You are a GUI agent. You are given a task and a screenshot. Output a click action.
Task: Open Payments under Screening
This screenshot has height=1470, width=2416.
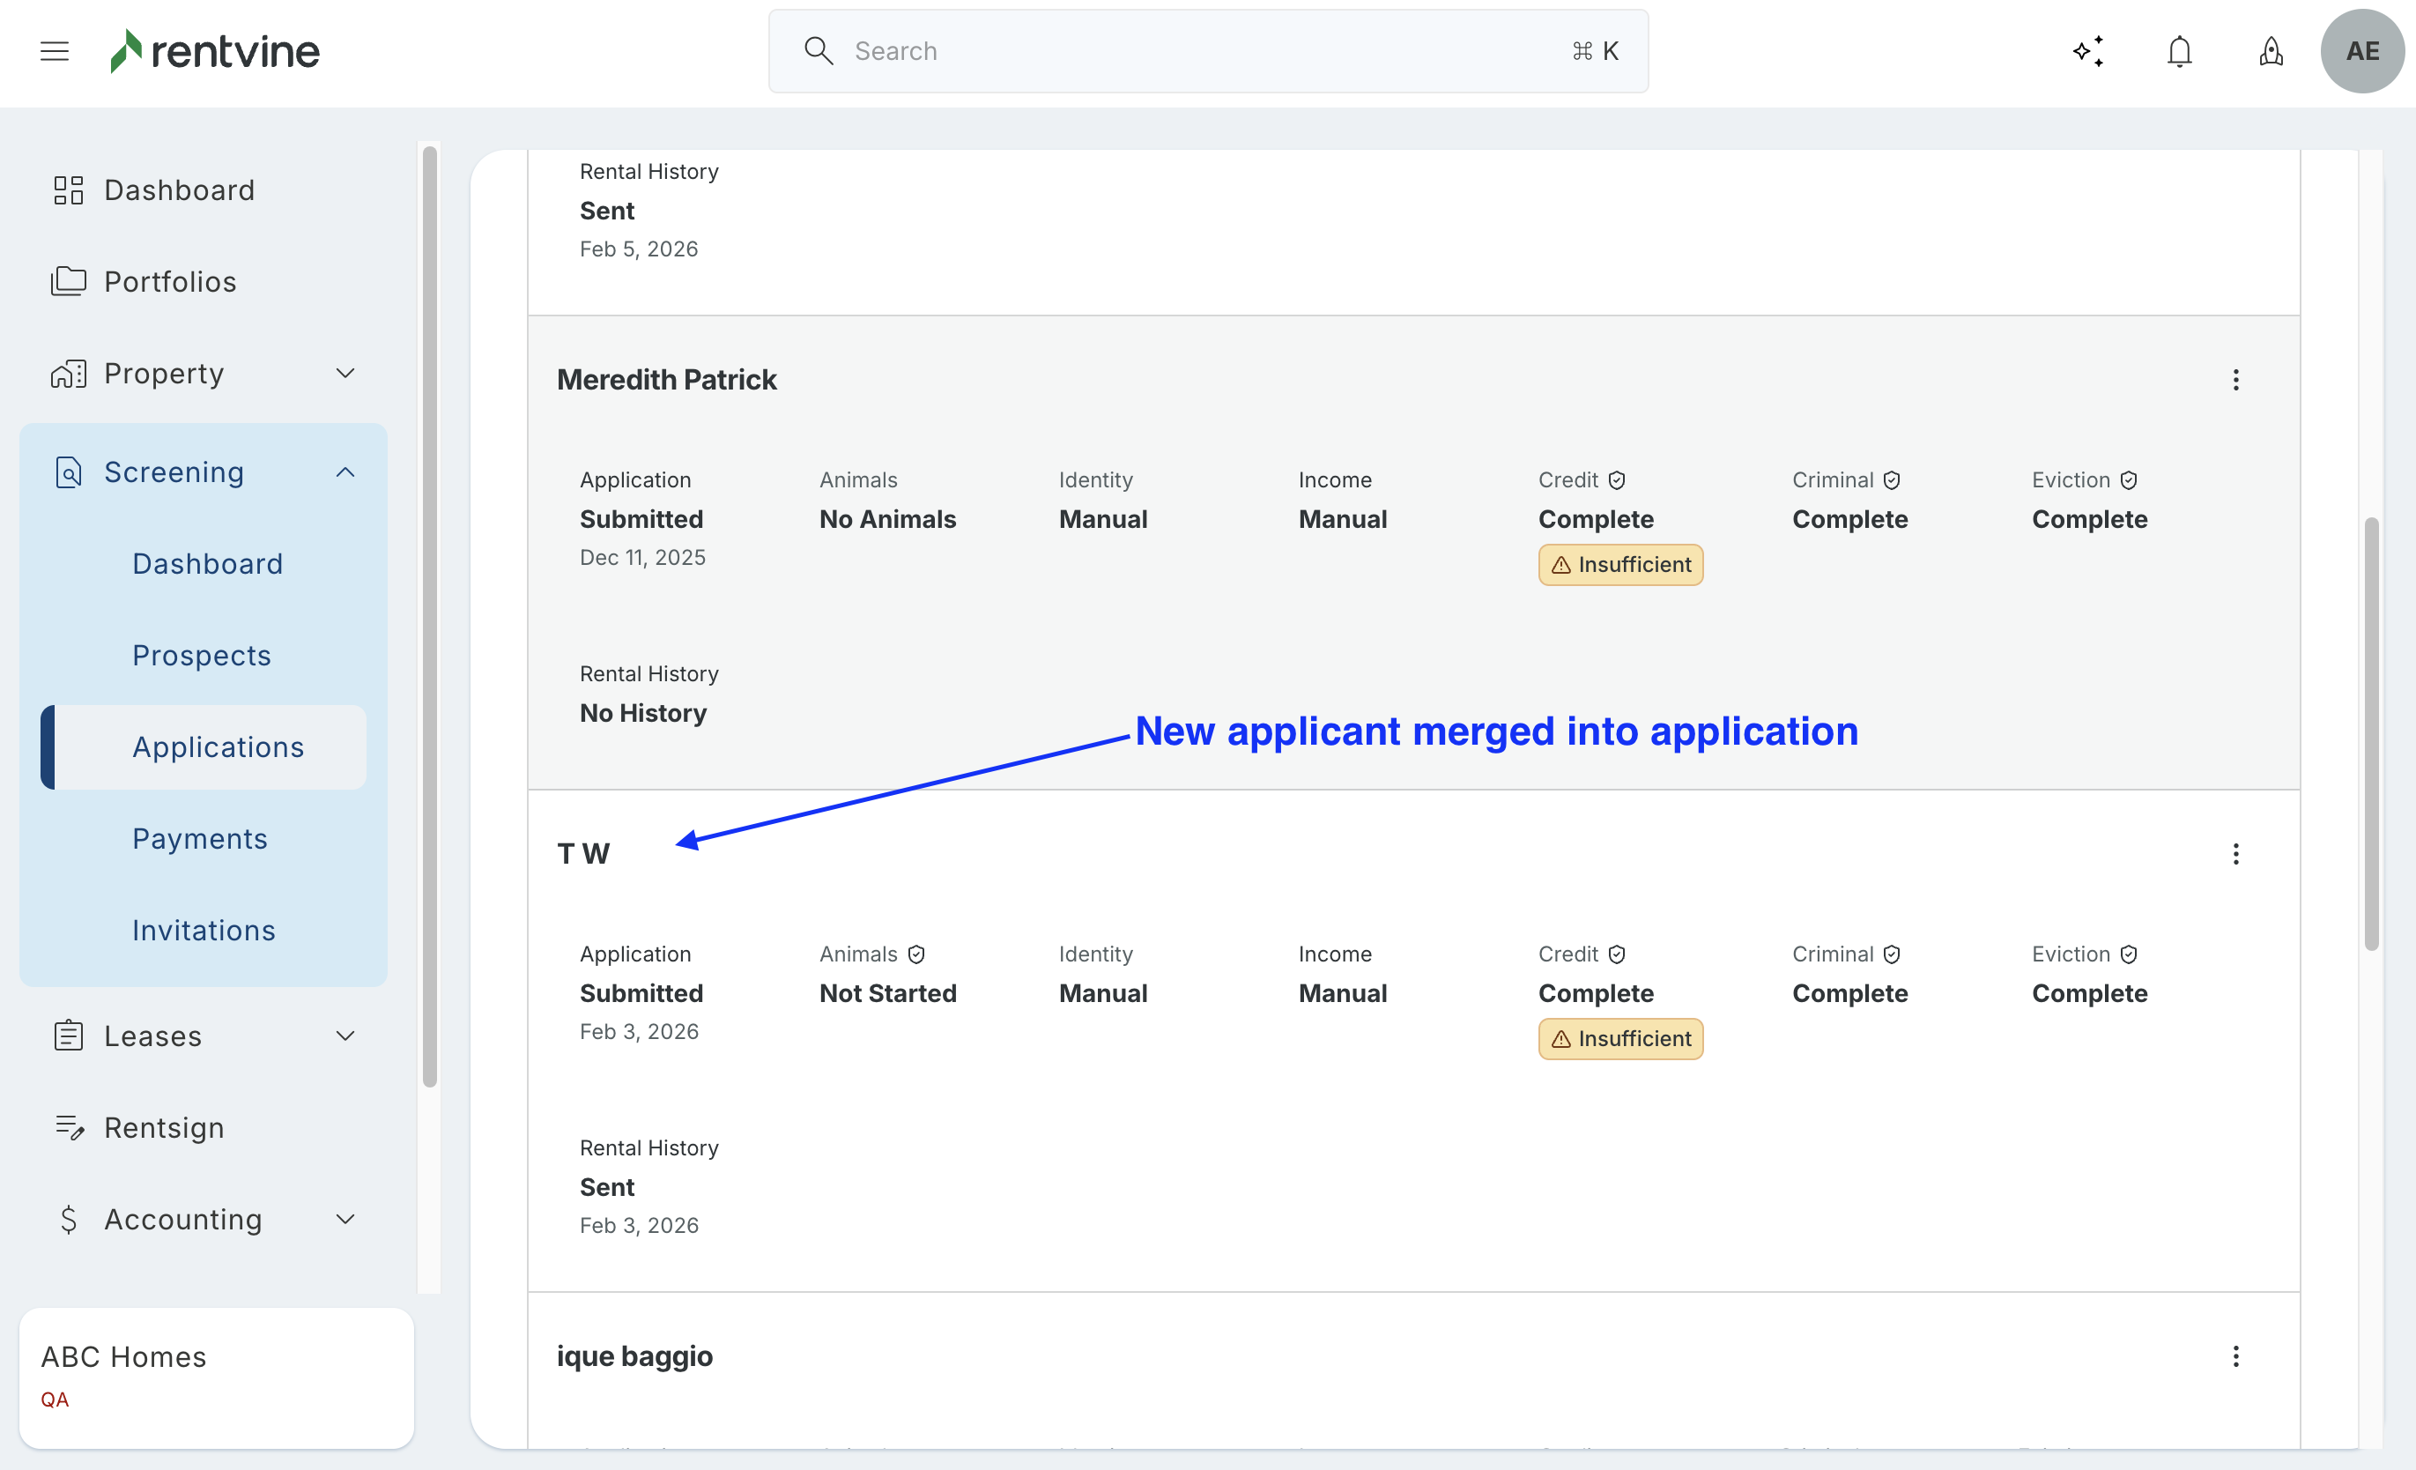pos(200,838)
